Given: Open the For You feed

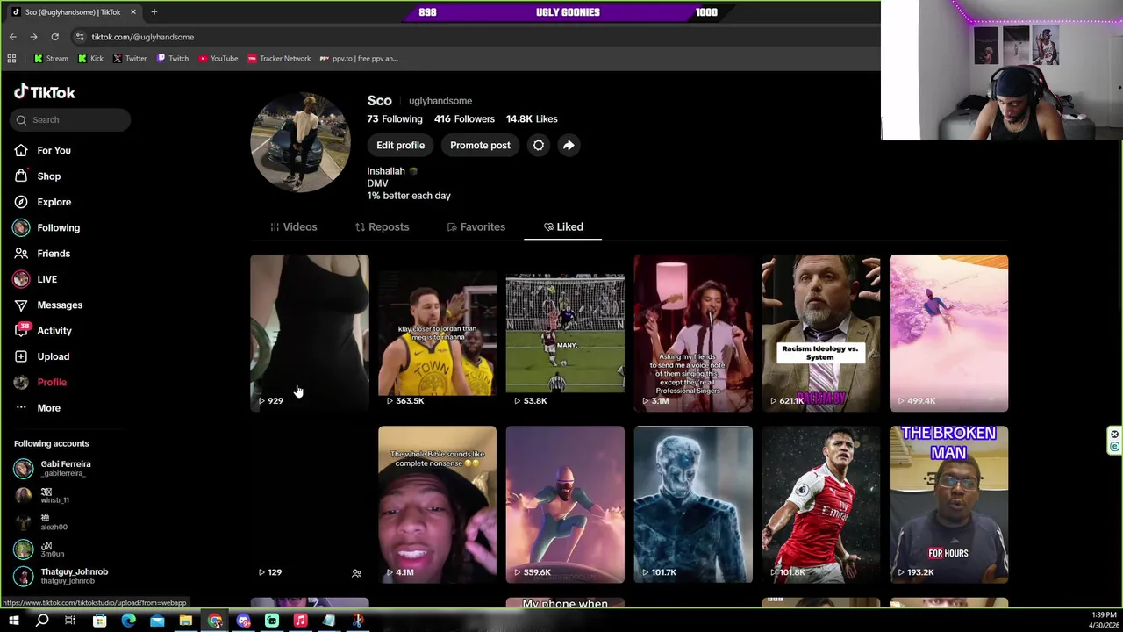Looking at the screenshot, I should [x=42, y=150].
